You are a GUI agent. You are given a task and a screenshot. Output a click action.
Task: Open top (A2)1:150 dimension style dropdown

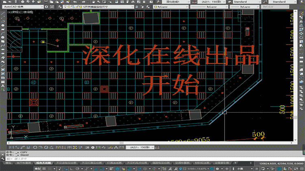[211, 2]
